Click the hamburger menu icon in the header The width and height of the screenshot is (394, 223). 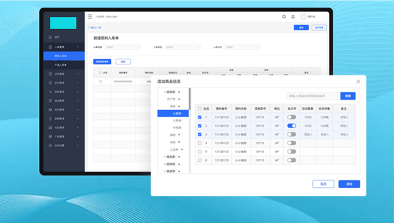pyautogui.click(x=90, y=16)
